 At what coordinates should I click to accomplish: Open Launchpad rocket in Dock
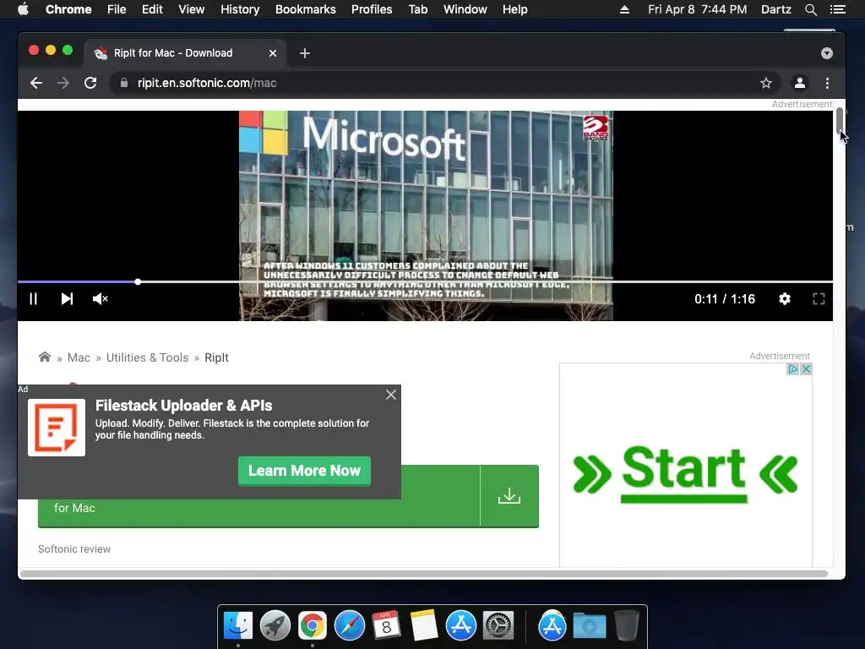pos(275,626)
